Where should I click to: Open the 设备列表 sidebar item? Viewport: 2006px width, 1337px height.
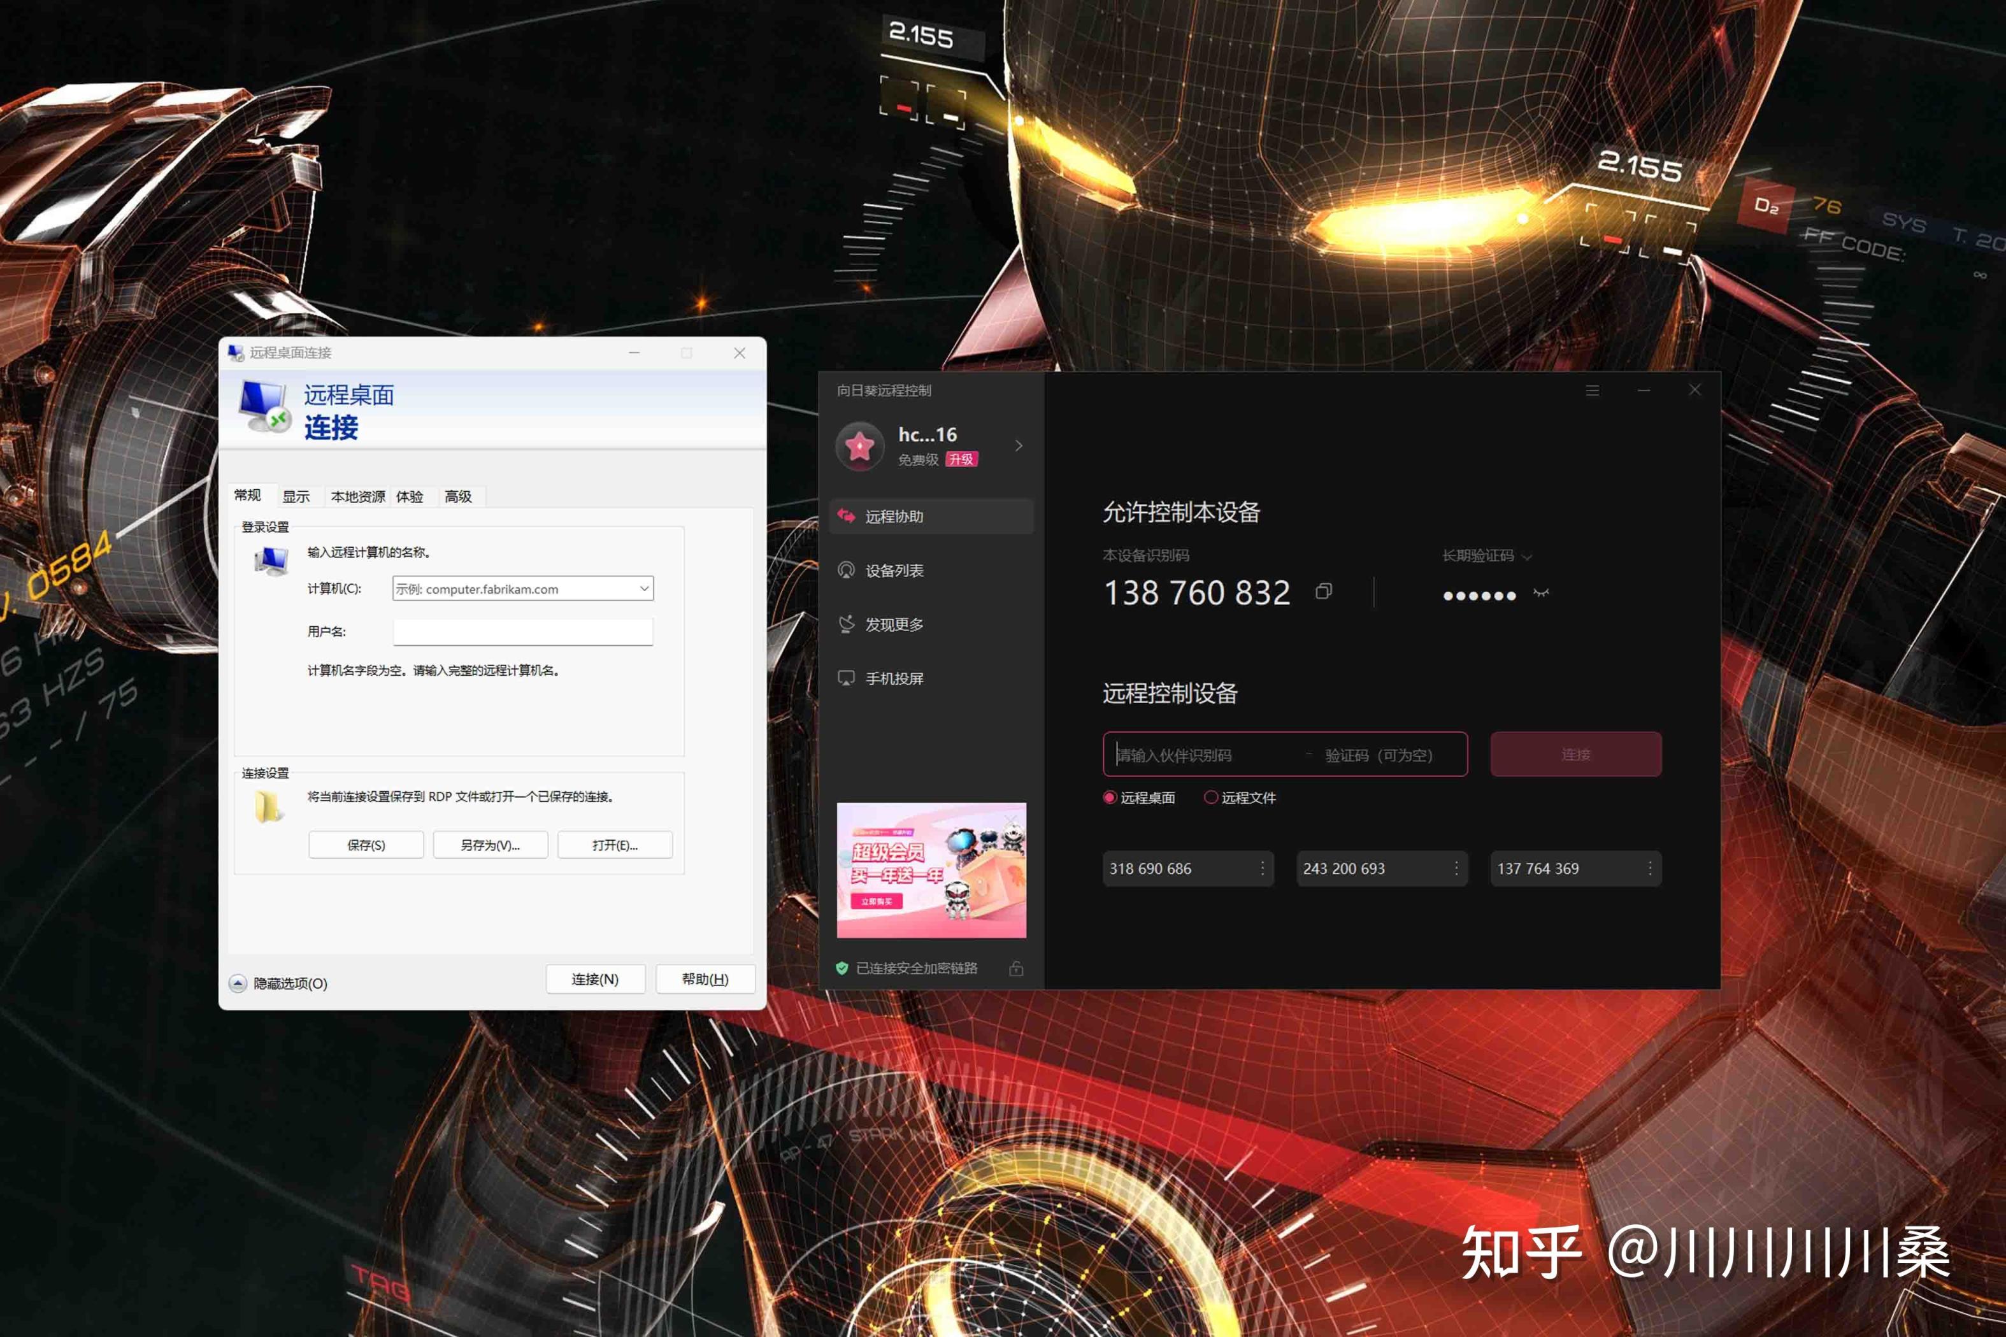(894, 571)
